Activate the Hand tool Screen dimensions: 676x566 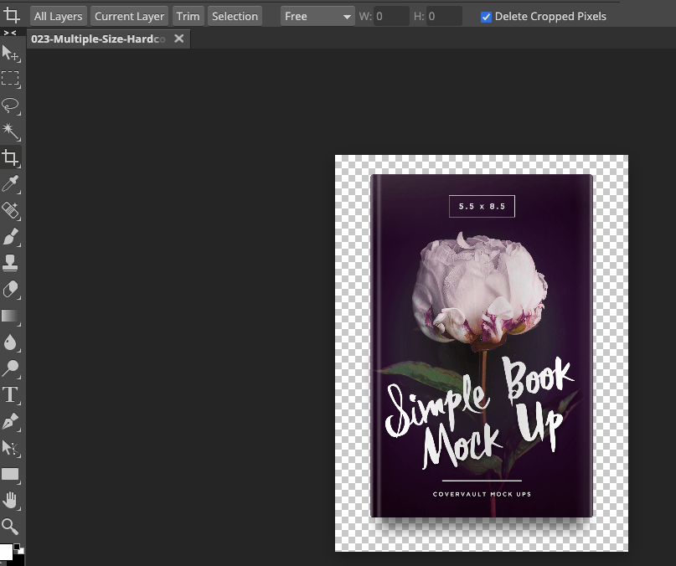pyautogui.click(x=10, y=501)
